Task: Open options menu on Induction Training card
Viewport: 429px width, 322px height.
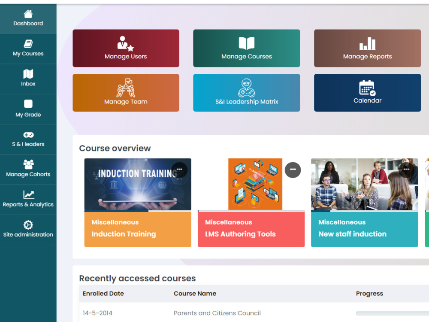Action: point(179,170)
